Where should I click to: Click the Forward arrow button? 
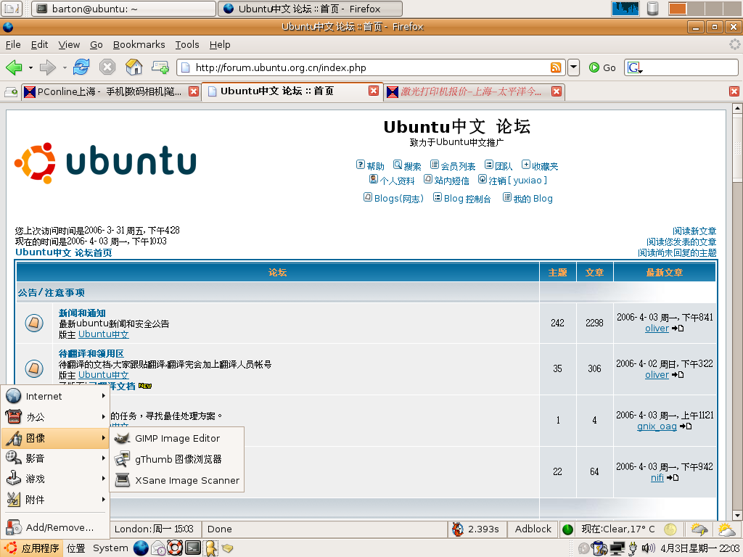click(x=47, y=67)
